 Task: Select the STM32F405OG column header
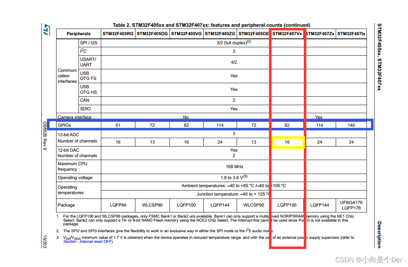[x=152, y=34]
